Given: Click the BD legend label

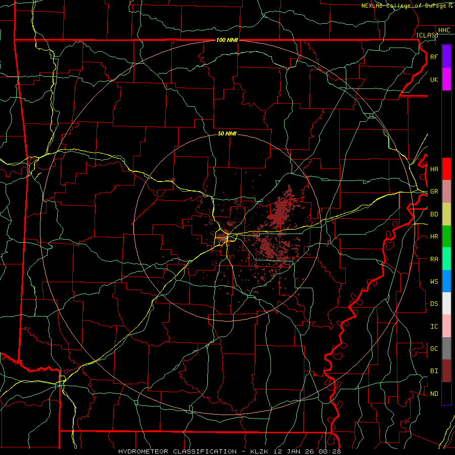Looking at the screenshot, I should coord(434,214).
